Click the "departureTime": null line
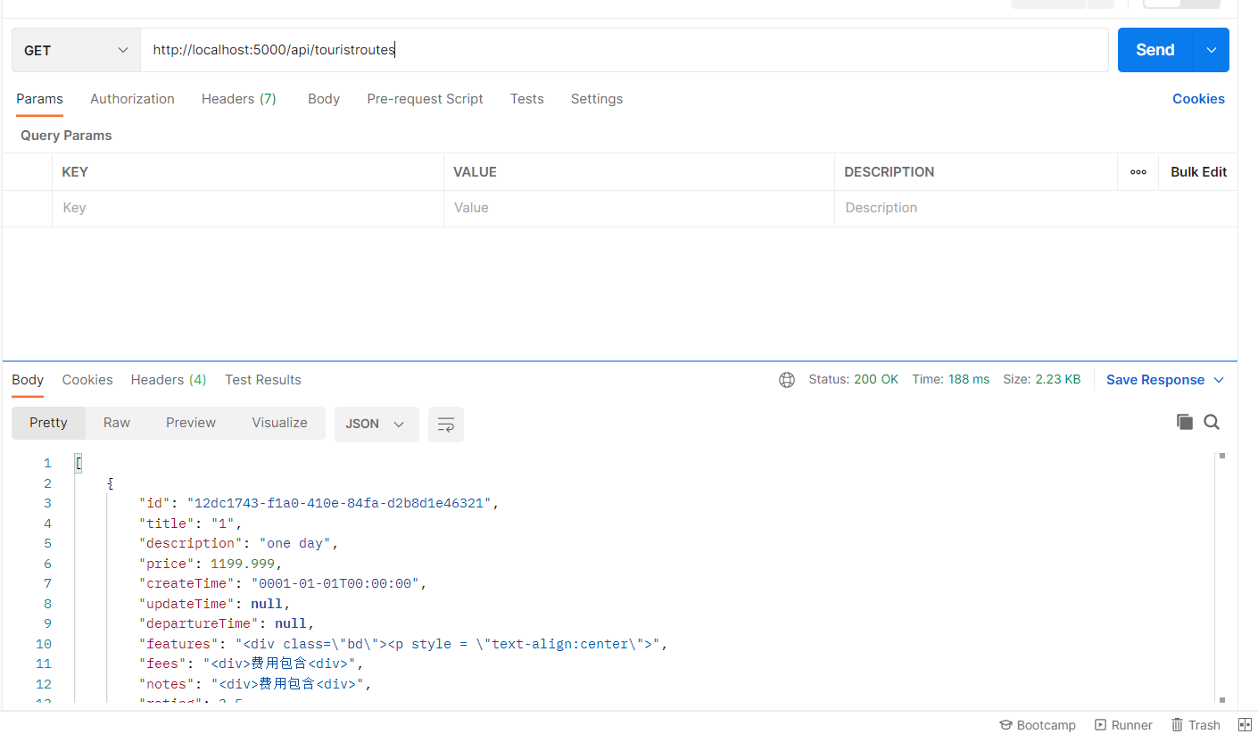The height and width of the screenshot is (734, 1258). click(227, 623)
